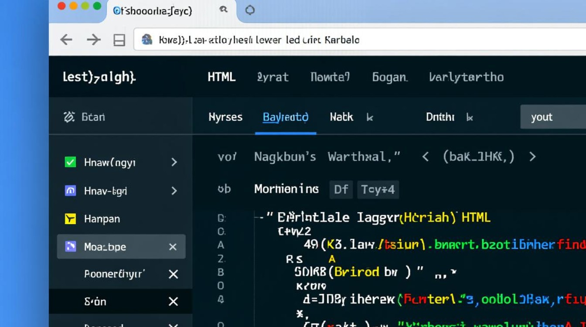Viewport: 586px width, 327px height.
Task: Click the browser forward arrow
Action: pyautogui.click(x=93, y=40)
